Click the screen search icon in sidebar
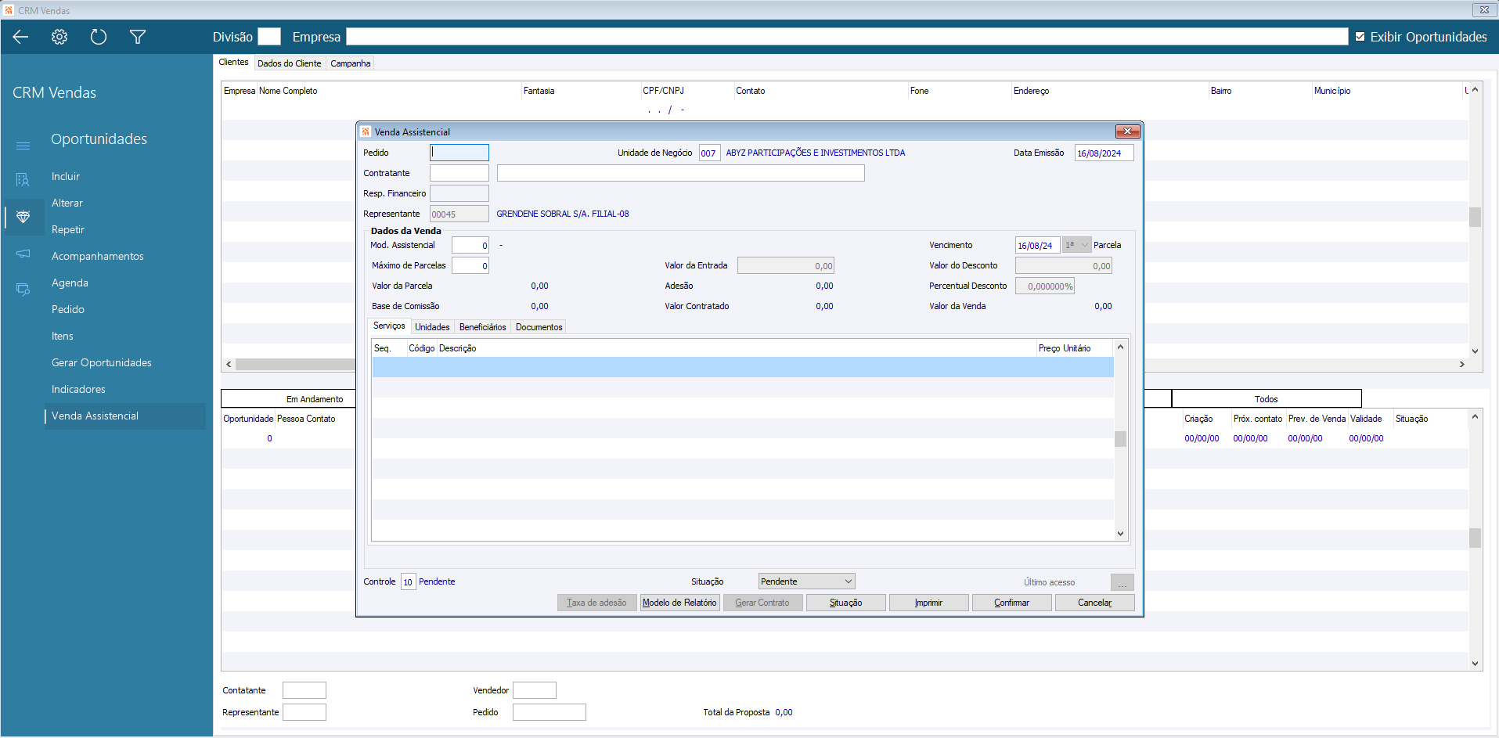Viewport: 1499px width, 738px height. (23, 290)
